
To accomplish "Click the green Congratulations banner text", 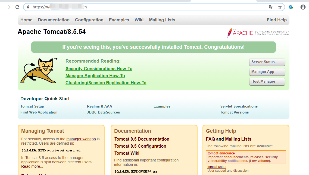I will click(153, 47).
